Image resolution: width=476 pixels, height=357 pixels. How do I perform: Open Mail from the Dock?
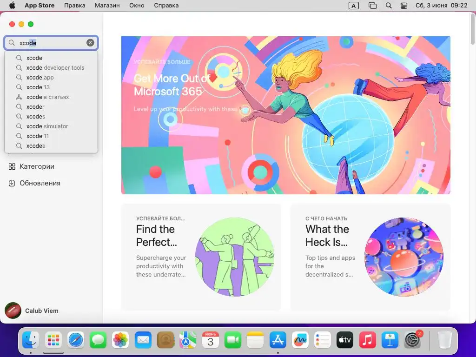coord(143,340)
